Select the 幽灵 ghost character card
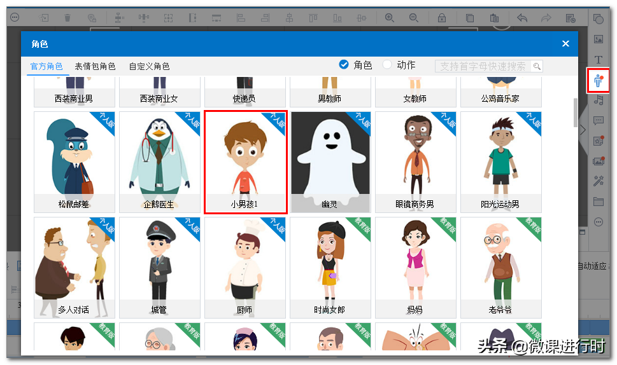Viewport: 617px width, 365px height. tap(330, 162)
